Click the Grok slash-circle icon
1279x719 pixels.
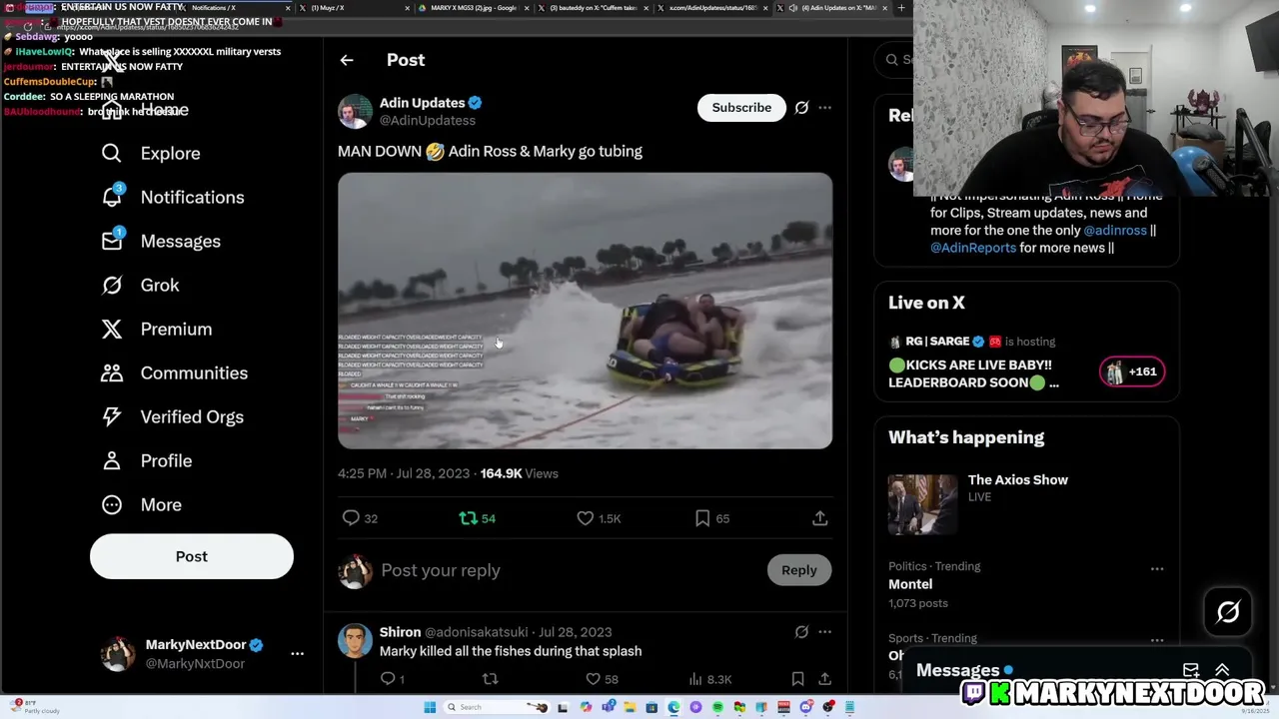tap(112, 285)
